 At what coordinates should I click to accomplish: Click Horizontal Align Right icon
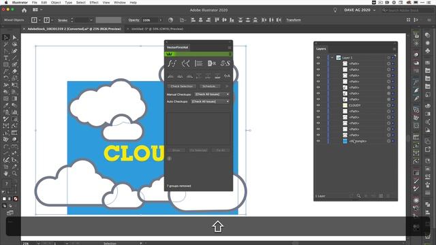[208, 20]
